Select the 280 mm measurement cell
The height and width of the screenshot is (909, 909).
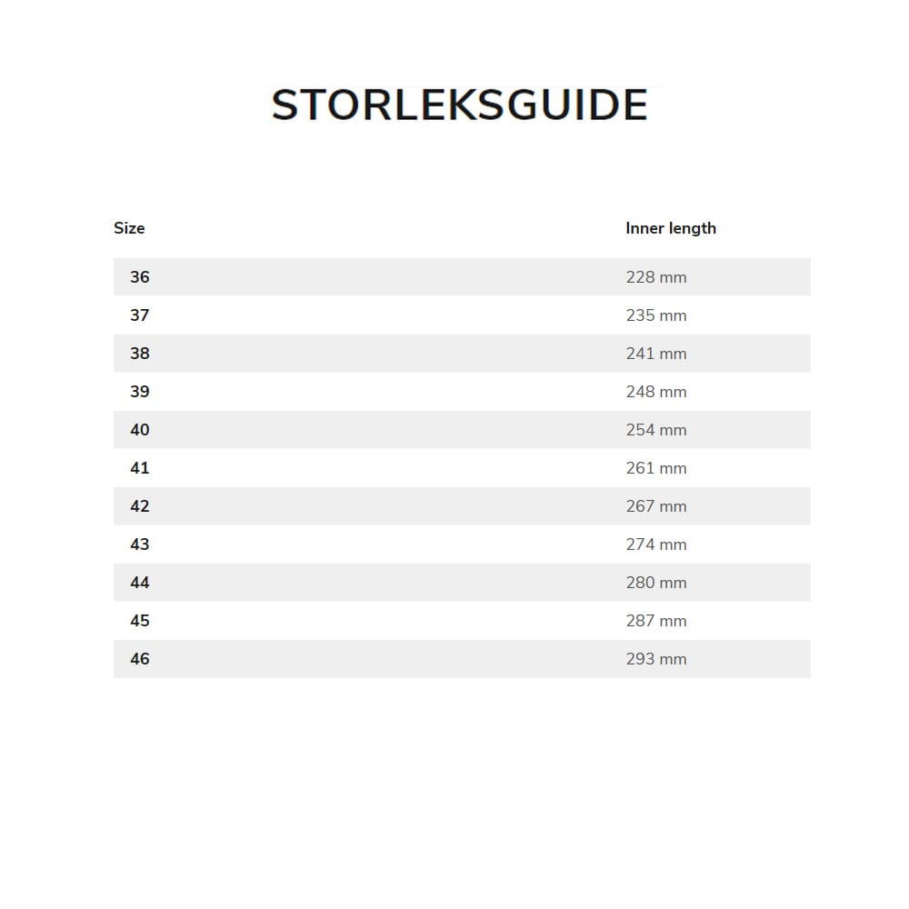[655, 583]
